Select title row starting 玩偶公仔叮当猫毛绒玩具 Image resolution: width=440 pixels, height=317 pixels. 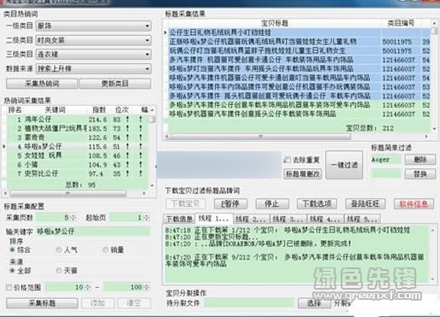299,50
